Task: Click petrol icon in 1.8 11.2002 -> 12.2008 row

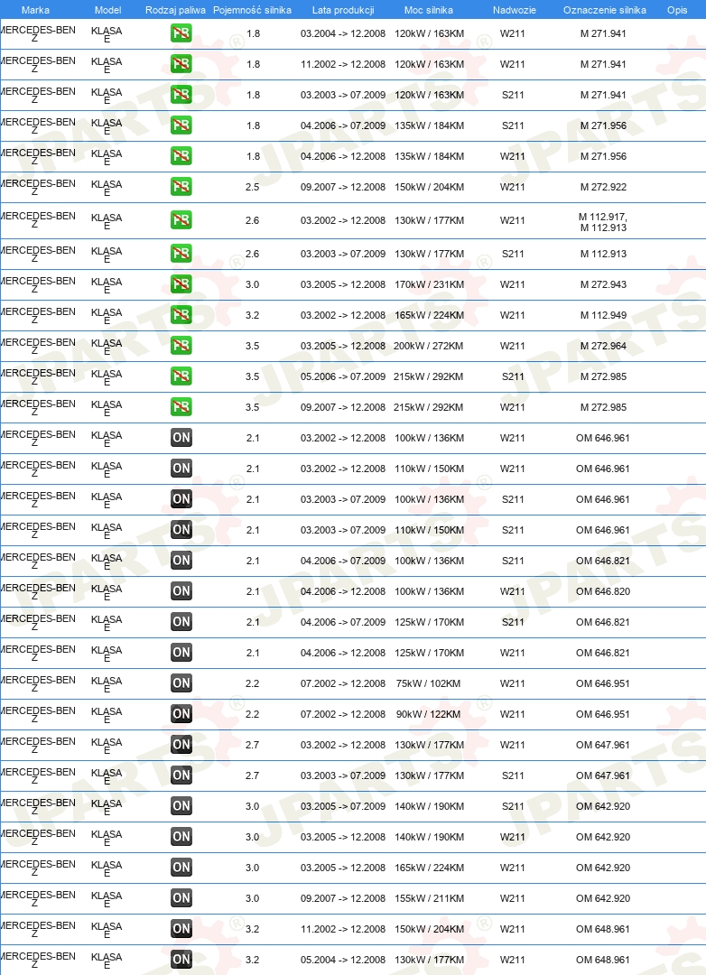Action: tap(181, 64)
